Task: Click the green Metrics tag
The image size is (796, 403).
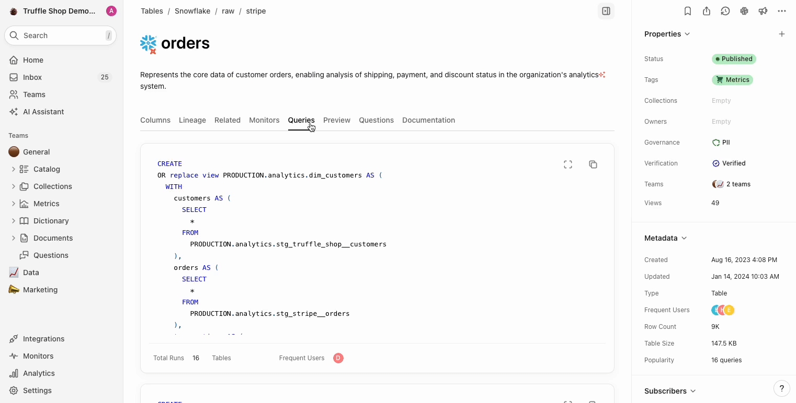Action: point(732,80)
